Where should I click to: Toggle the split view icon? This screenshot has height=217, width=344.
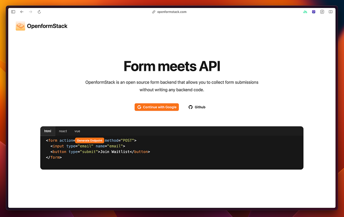(331, 12)
